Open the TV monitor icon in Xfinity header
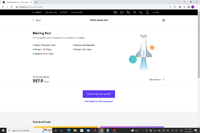The height and width of the screenshot is (133, 200). click(122, 12)
